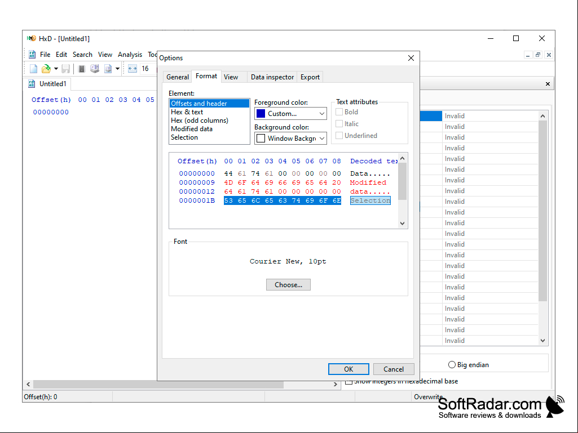Click the highlighted 'Selection' text in the preview
The width and height of the screenshot is (578, 433).
click(x=370, y=200)
